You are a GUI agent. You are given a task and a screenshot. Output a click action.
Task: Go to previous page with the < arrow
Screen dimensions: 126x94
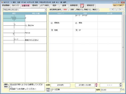tap(113, 10)
